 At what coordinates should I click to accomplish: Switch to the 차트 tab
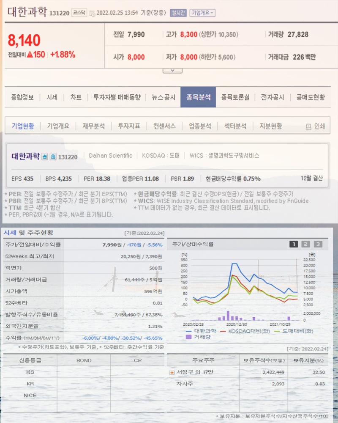coord(74,96)
